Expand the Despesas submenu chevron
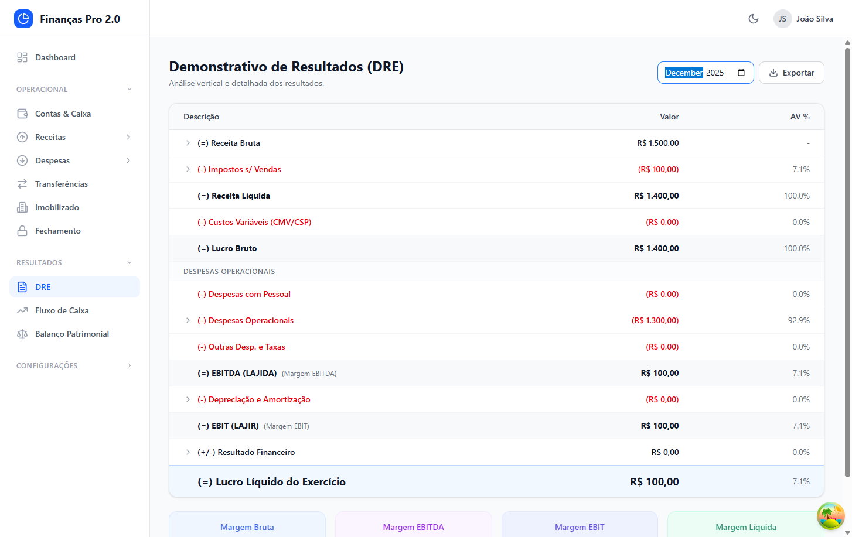 pos(128,160)
